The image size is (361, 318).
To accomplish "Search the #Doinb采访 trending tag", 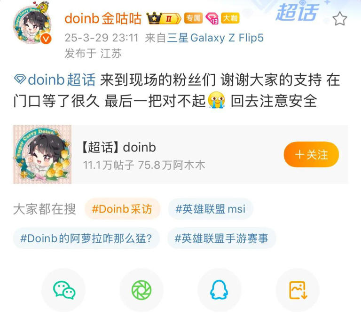I will coord(122,209).
